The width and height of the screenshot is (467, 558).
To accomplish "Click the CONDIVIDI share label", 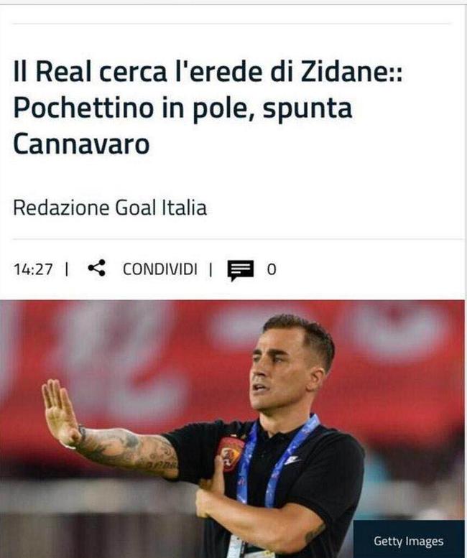I will (x=159, y=269).
